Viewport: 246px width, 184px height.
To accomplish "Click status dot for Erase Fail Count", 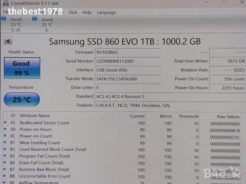I will pos(5,163).
